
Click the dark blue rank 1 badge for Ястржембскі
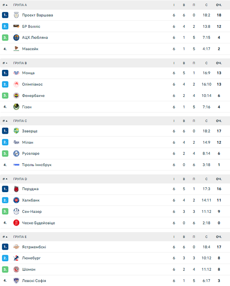click(5, 247)
